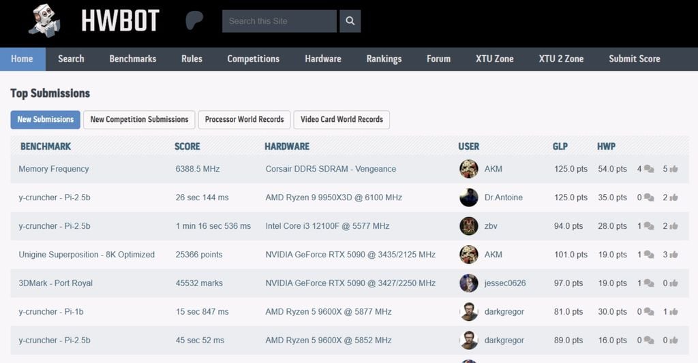The height and width of the screenshot is (363, 698).
Task: Click the 1 min 16 sec 536 ms score
Action: coord(213,226)
